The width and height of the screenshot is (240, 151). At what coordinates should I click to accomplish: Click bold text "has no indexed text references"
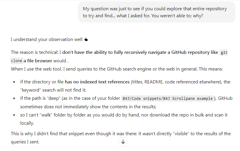(97, 82)
